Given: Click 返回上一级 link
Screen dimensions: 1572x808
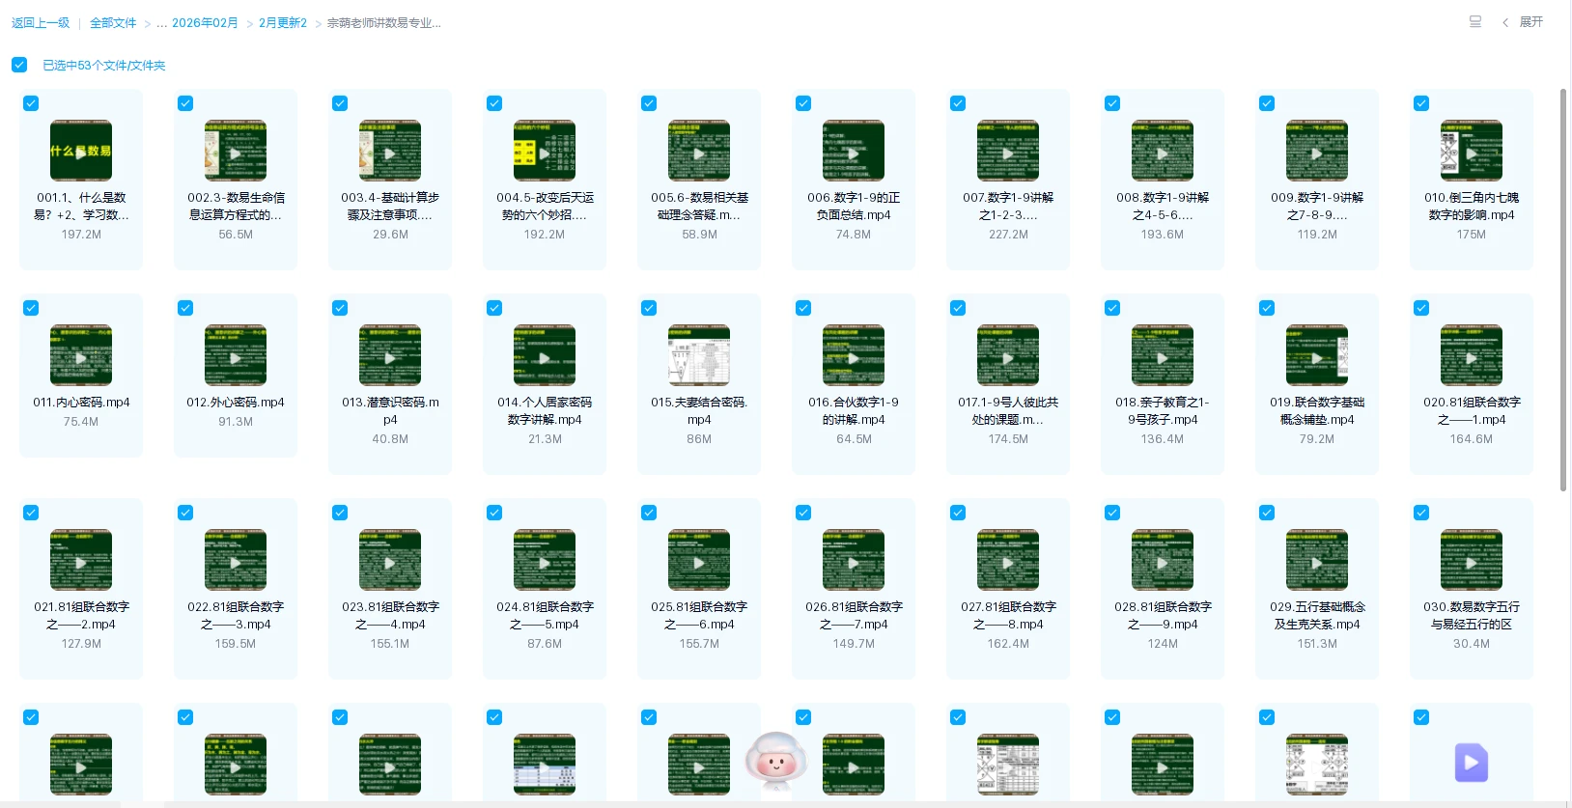Looking at the screenshot, I should [41, 23].
